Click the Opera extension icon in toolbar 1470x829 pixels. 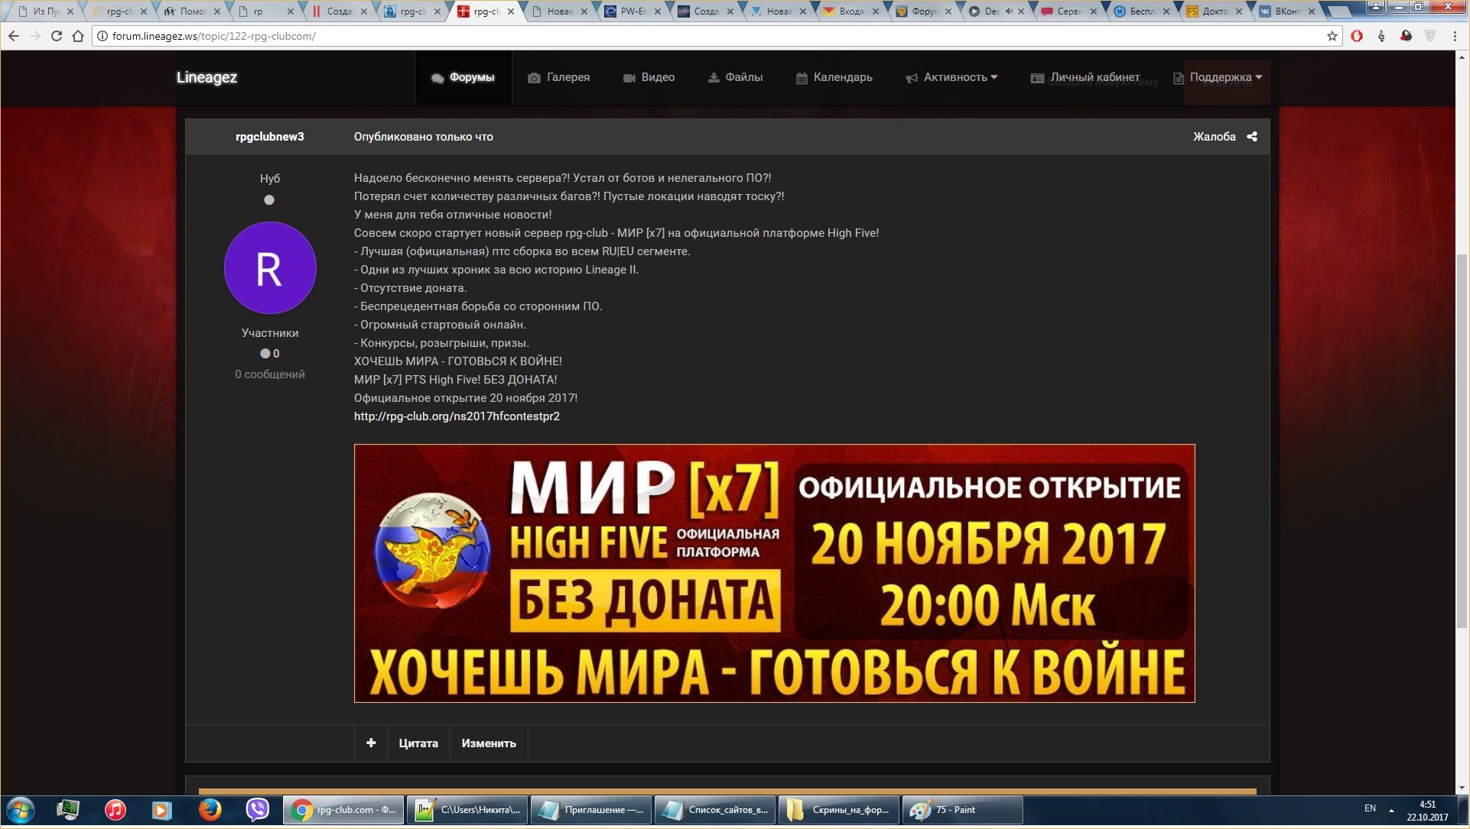(x=1357, y=36)
